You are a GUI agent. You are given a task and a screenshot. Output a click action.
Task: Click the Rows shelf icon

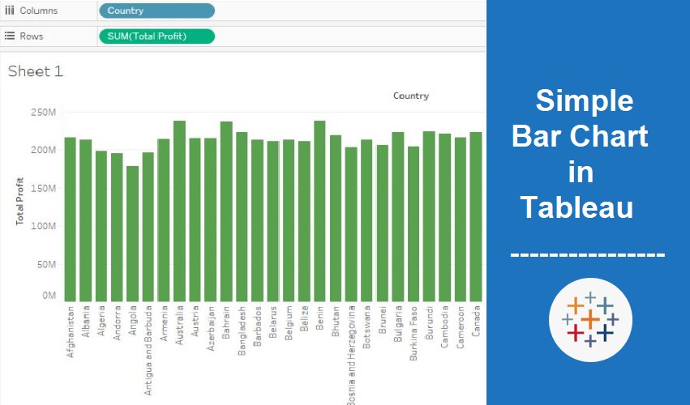[9, 36]
